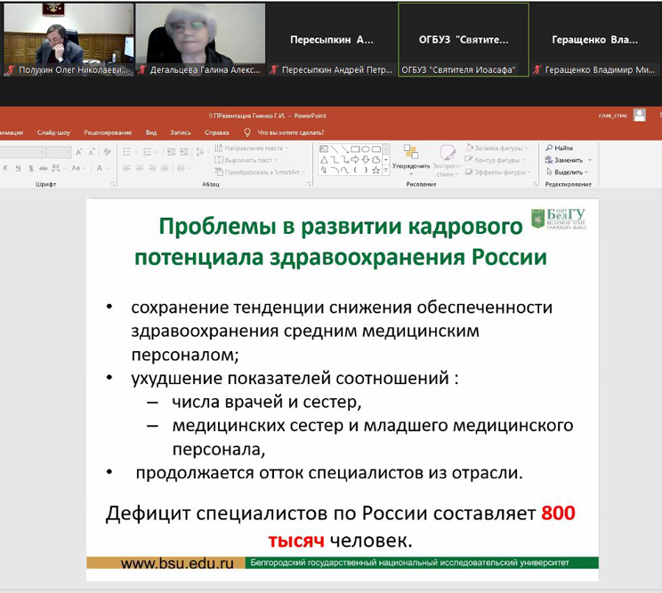Expand the shapes gallery more arrow
662x593 pixels.
387,170
